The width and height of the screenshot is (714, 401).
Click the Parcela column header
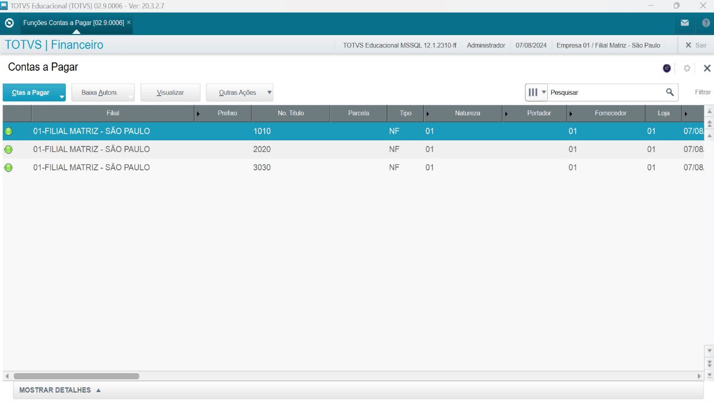(359, 113)
